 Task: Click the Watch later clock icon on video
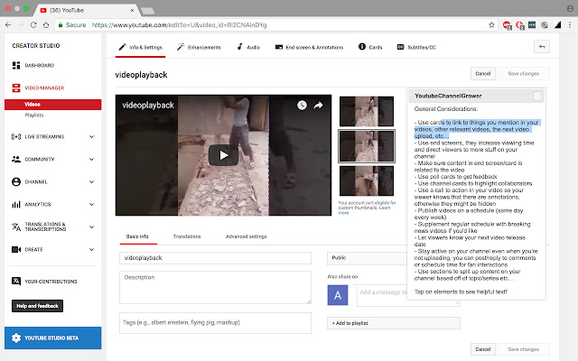coord(302,106)
